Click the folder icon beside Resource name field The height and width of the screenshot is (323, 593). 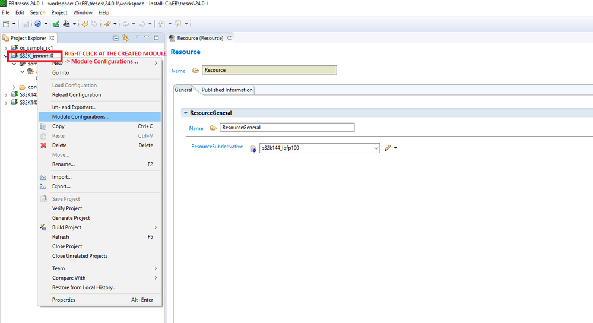(195, 70)
